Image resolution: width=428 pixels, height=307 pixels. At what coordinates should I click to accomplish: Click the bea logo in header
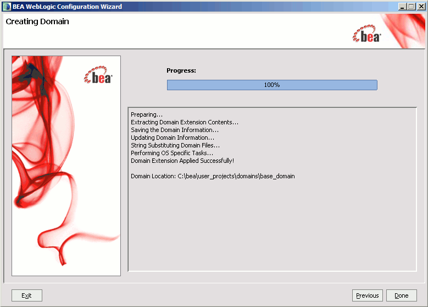click(366, 34)
